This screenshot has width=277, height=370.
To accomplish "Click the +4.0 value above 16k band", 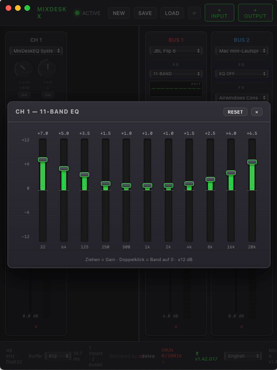I will 231,133.
